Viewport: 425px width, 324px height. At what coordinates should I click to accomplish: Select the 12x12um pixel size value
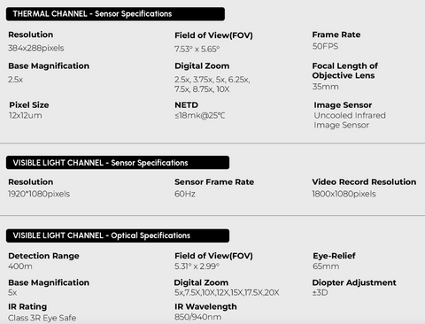26,115
